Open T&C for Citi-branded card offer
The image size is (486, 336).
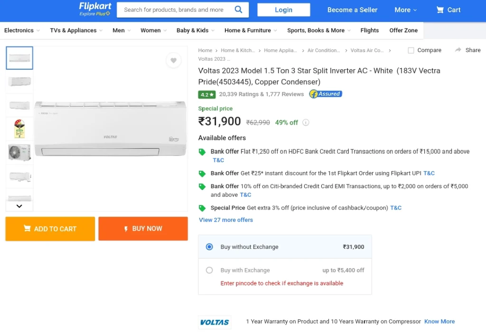[x=245, y=195]
